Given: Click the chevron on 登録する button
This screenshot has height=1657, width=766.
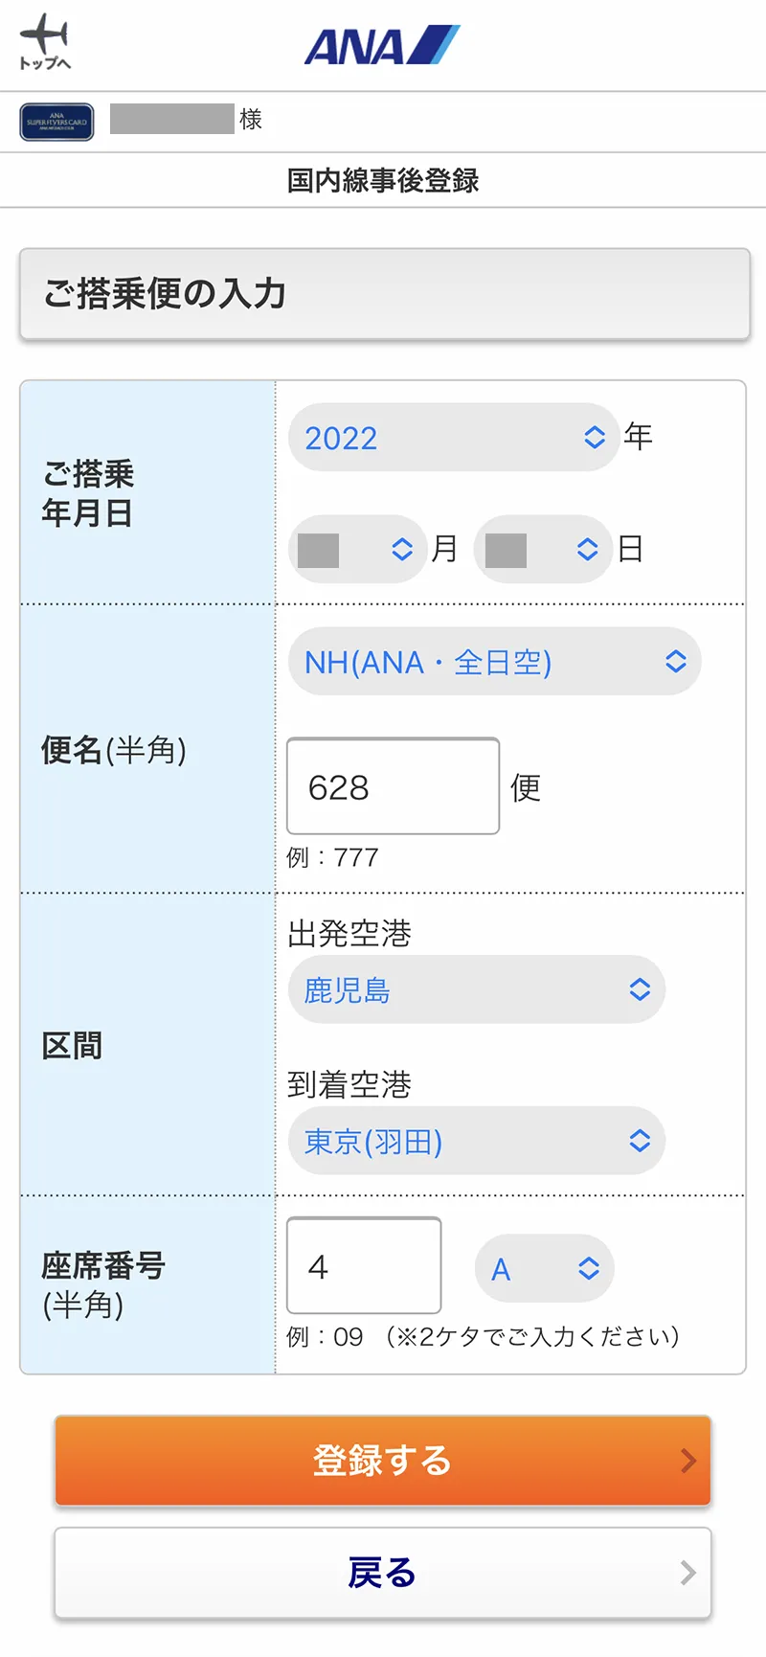Looking at the screenshot, I should point(687,1461).
